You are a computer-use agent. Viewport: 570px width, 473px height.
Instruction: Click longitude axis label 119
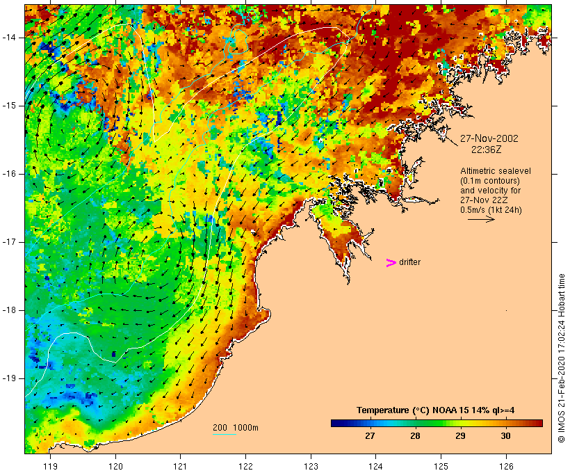point(50,466)
